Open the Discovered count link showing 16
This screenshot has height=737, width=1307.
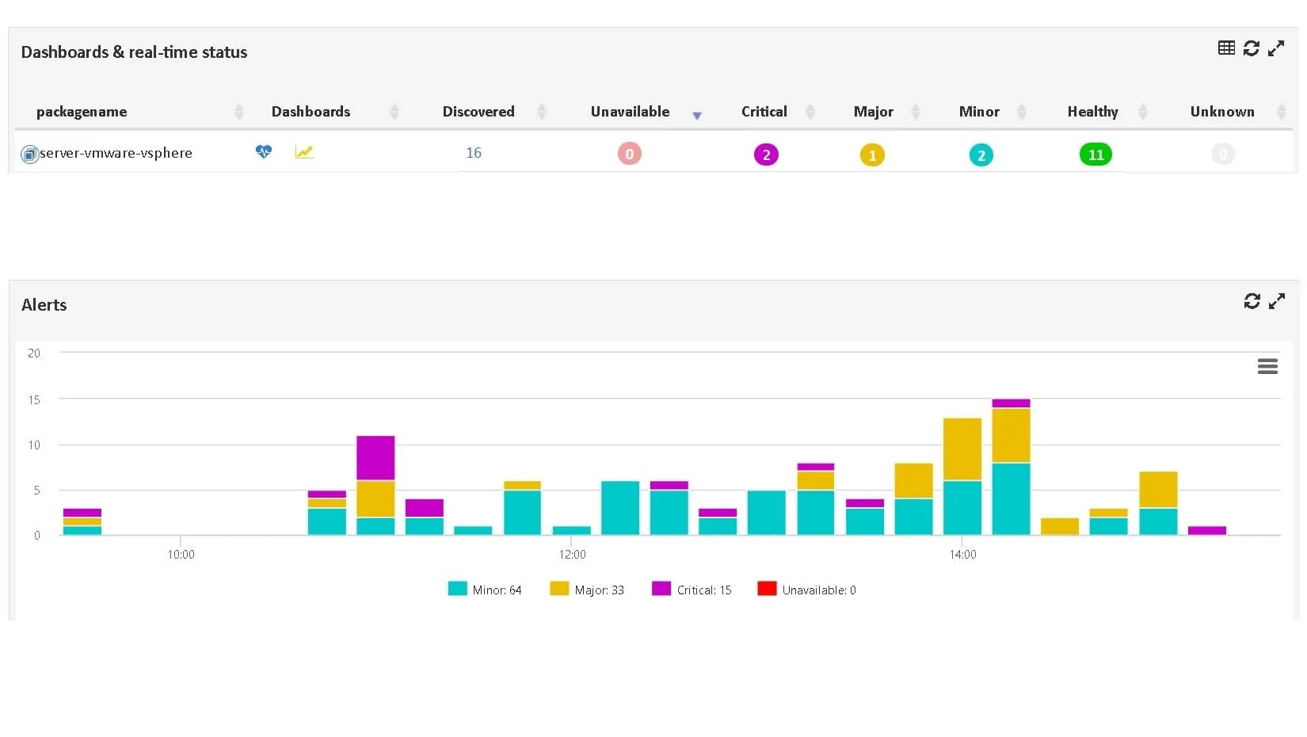tap(474, 152)
